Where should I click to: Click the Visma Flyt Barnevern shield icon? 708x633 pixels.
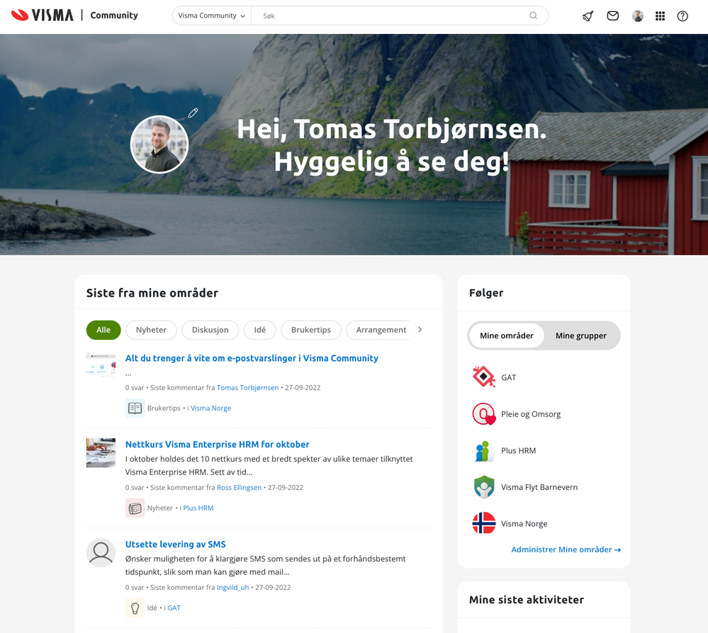tap(484, 487)
